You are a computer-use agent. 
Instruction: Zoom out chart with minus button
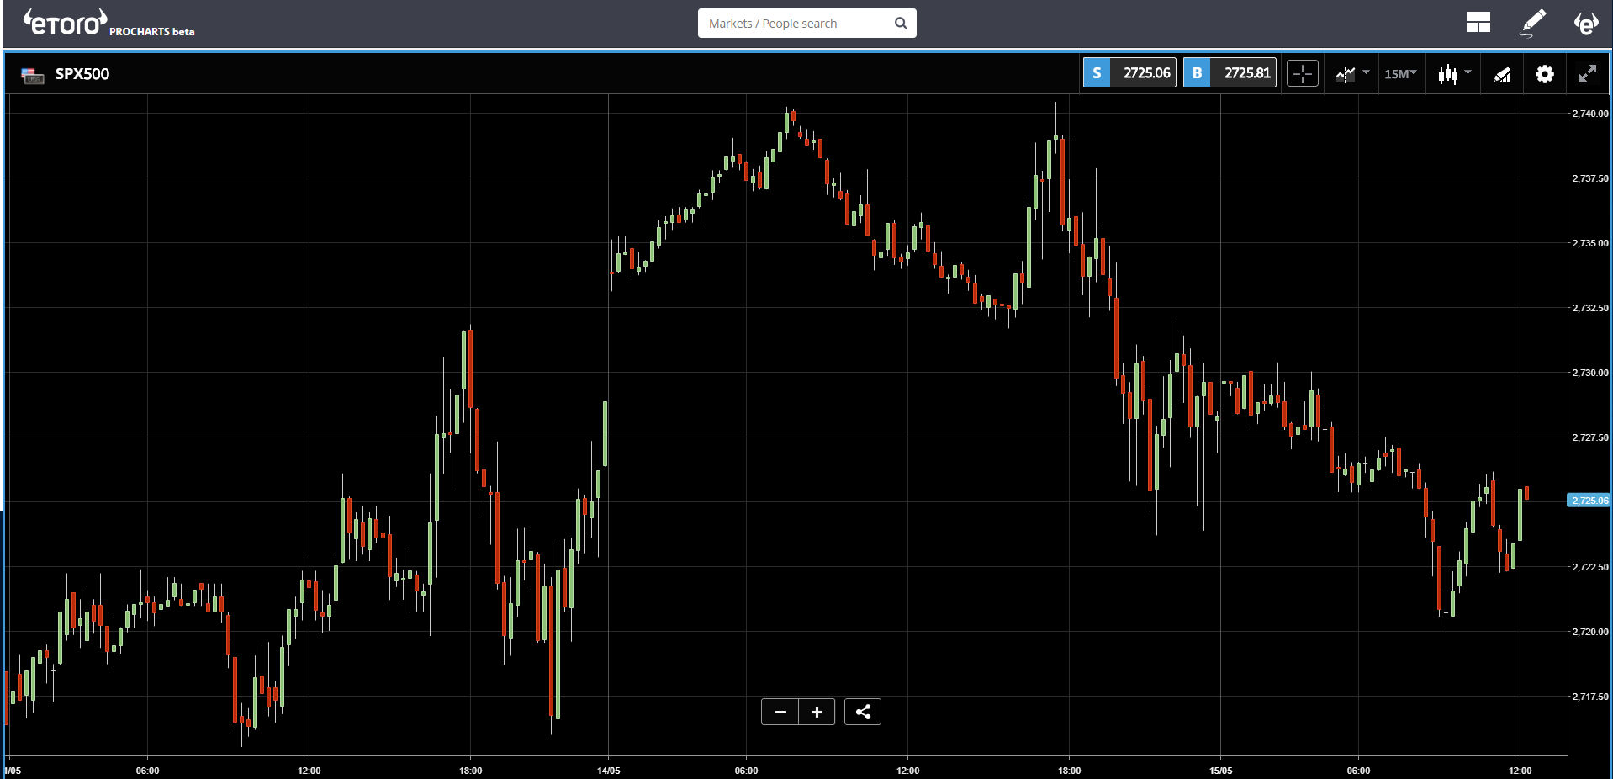point(780,712)
